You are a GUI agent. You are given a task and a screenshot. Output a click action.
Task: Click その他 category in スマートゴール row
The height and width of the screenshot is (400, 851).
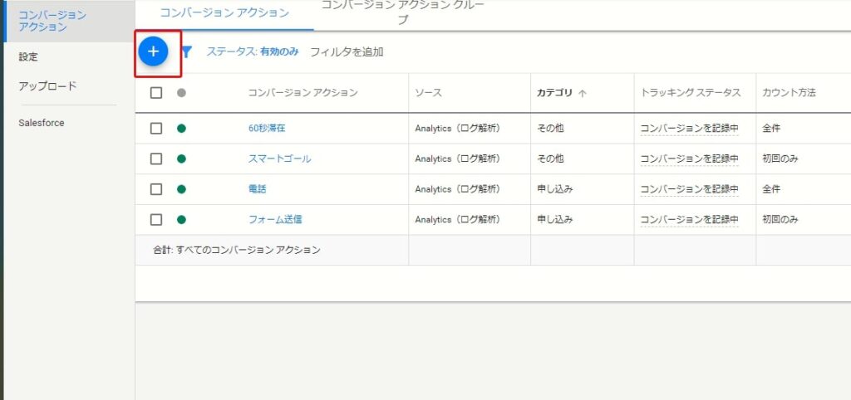pyautogui.click(x=550, y=159)
